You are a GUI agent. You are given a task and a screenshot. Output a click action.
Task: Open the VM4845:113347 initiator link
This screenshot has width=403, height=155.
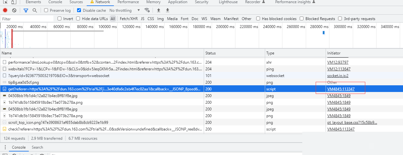341,89
